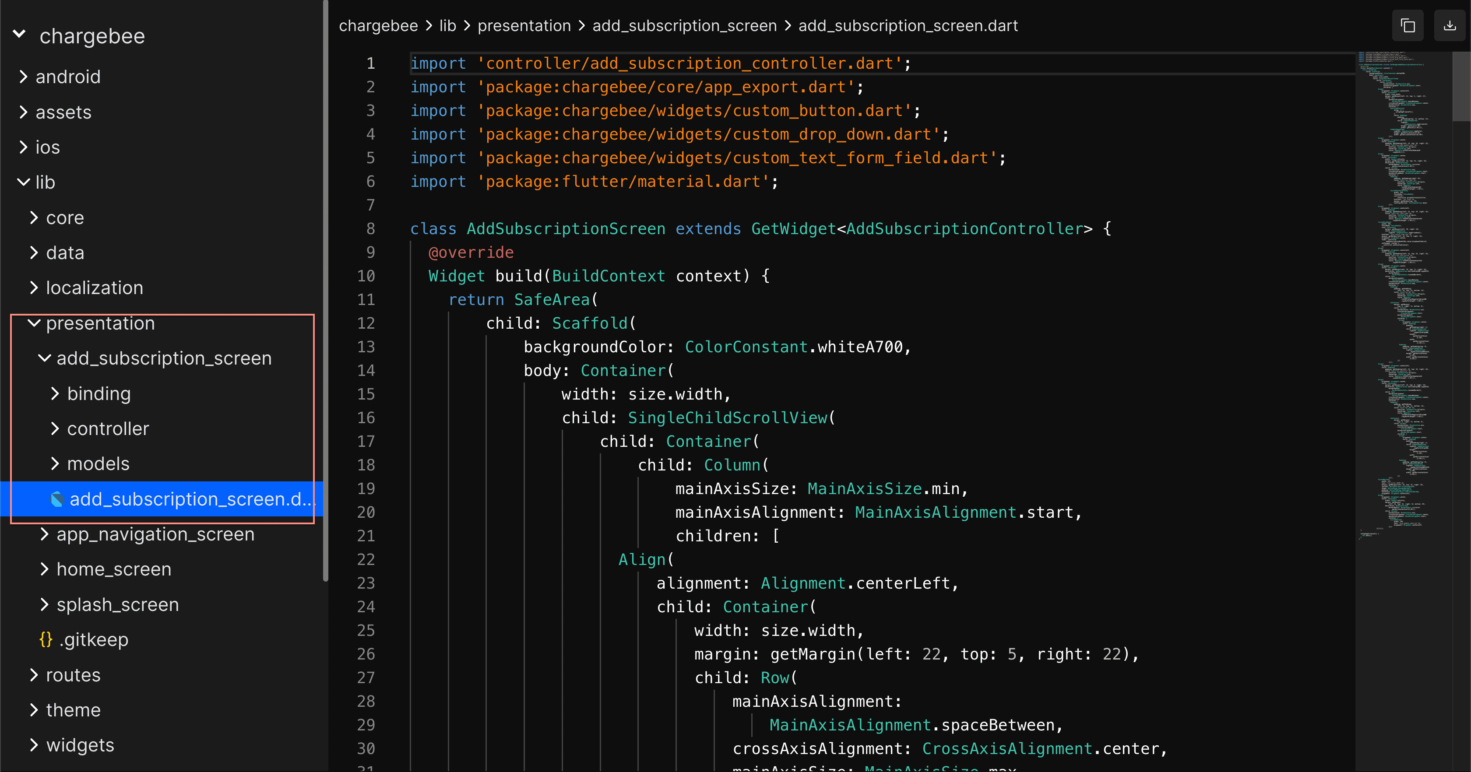This screenshot has width=1471, height=772.
Task: Click the 'package:flutter/material.dart' import string
Action: click(623, 182)
